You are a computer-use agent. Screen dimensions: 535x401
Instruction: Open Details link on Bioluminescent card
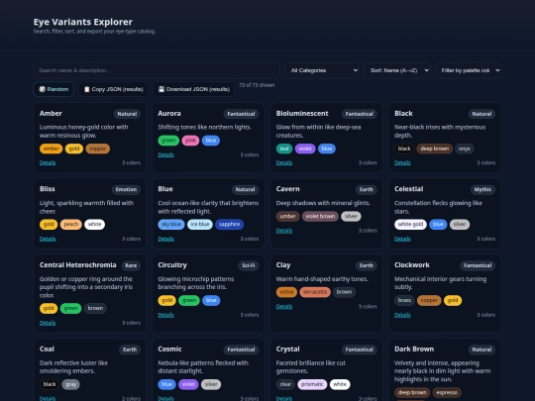coord(284,162)
